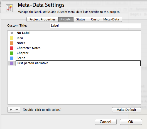147x129 pixels.
Task: Select the No Label X icon
Action: tap(12, 33)
